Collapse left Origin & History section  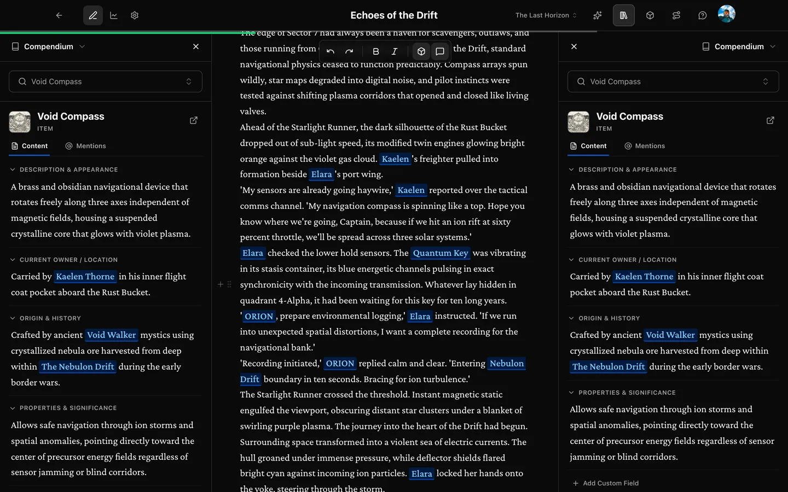[45, 318]
